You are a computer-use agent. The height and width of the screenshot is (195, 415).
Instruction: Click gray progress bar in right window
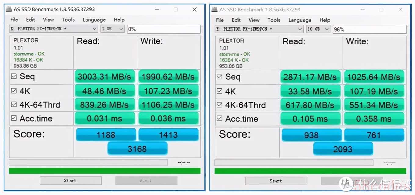(x=294, y=162)
